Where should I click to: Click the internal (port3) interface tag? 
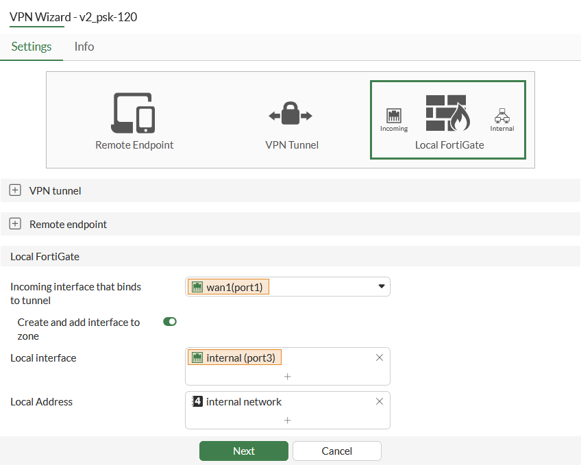[235, 357]
